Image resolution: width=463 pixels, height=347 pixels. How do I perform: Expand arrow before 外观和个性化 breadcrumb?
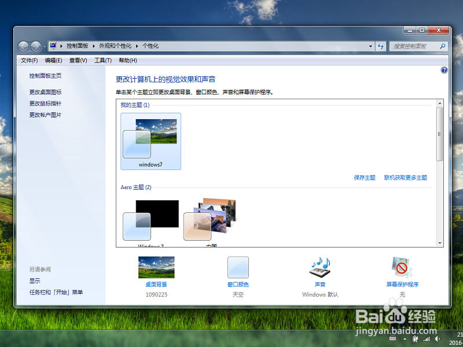pyautogui.click(x=94, y=46)
